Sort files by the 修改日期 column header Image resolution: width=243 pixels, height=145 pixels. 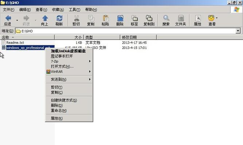click(138, 37)
